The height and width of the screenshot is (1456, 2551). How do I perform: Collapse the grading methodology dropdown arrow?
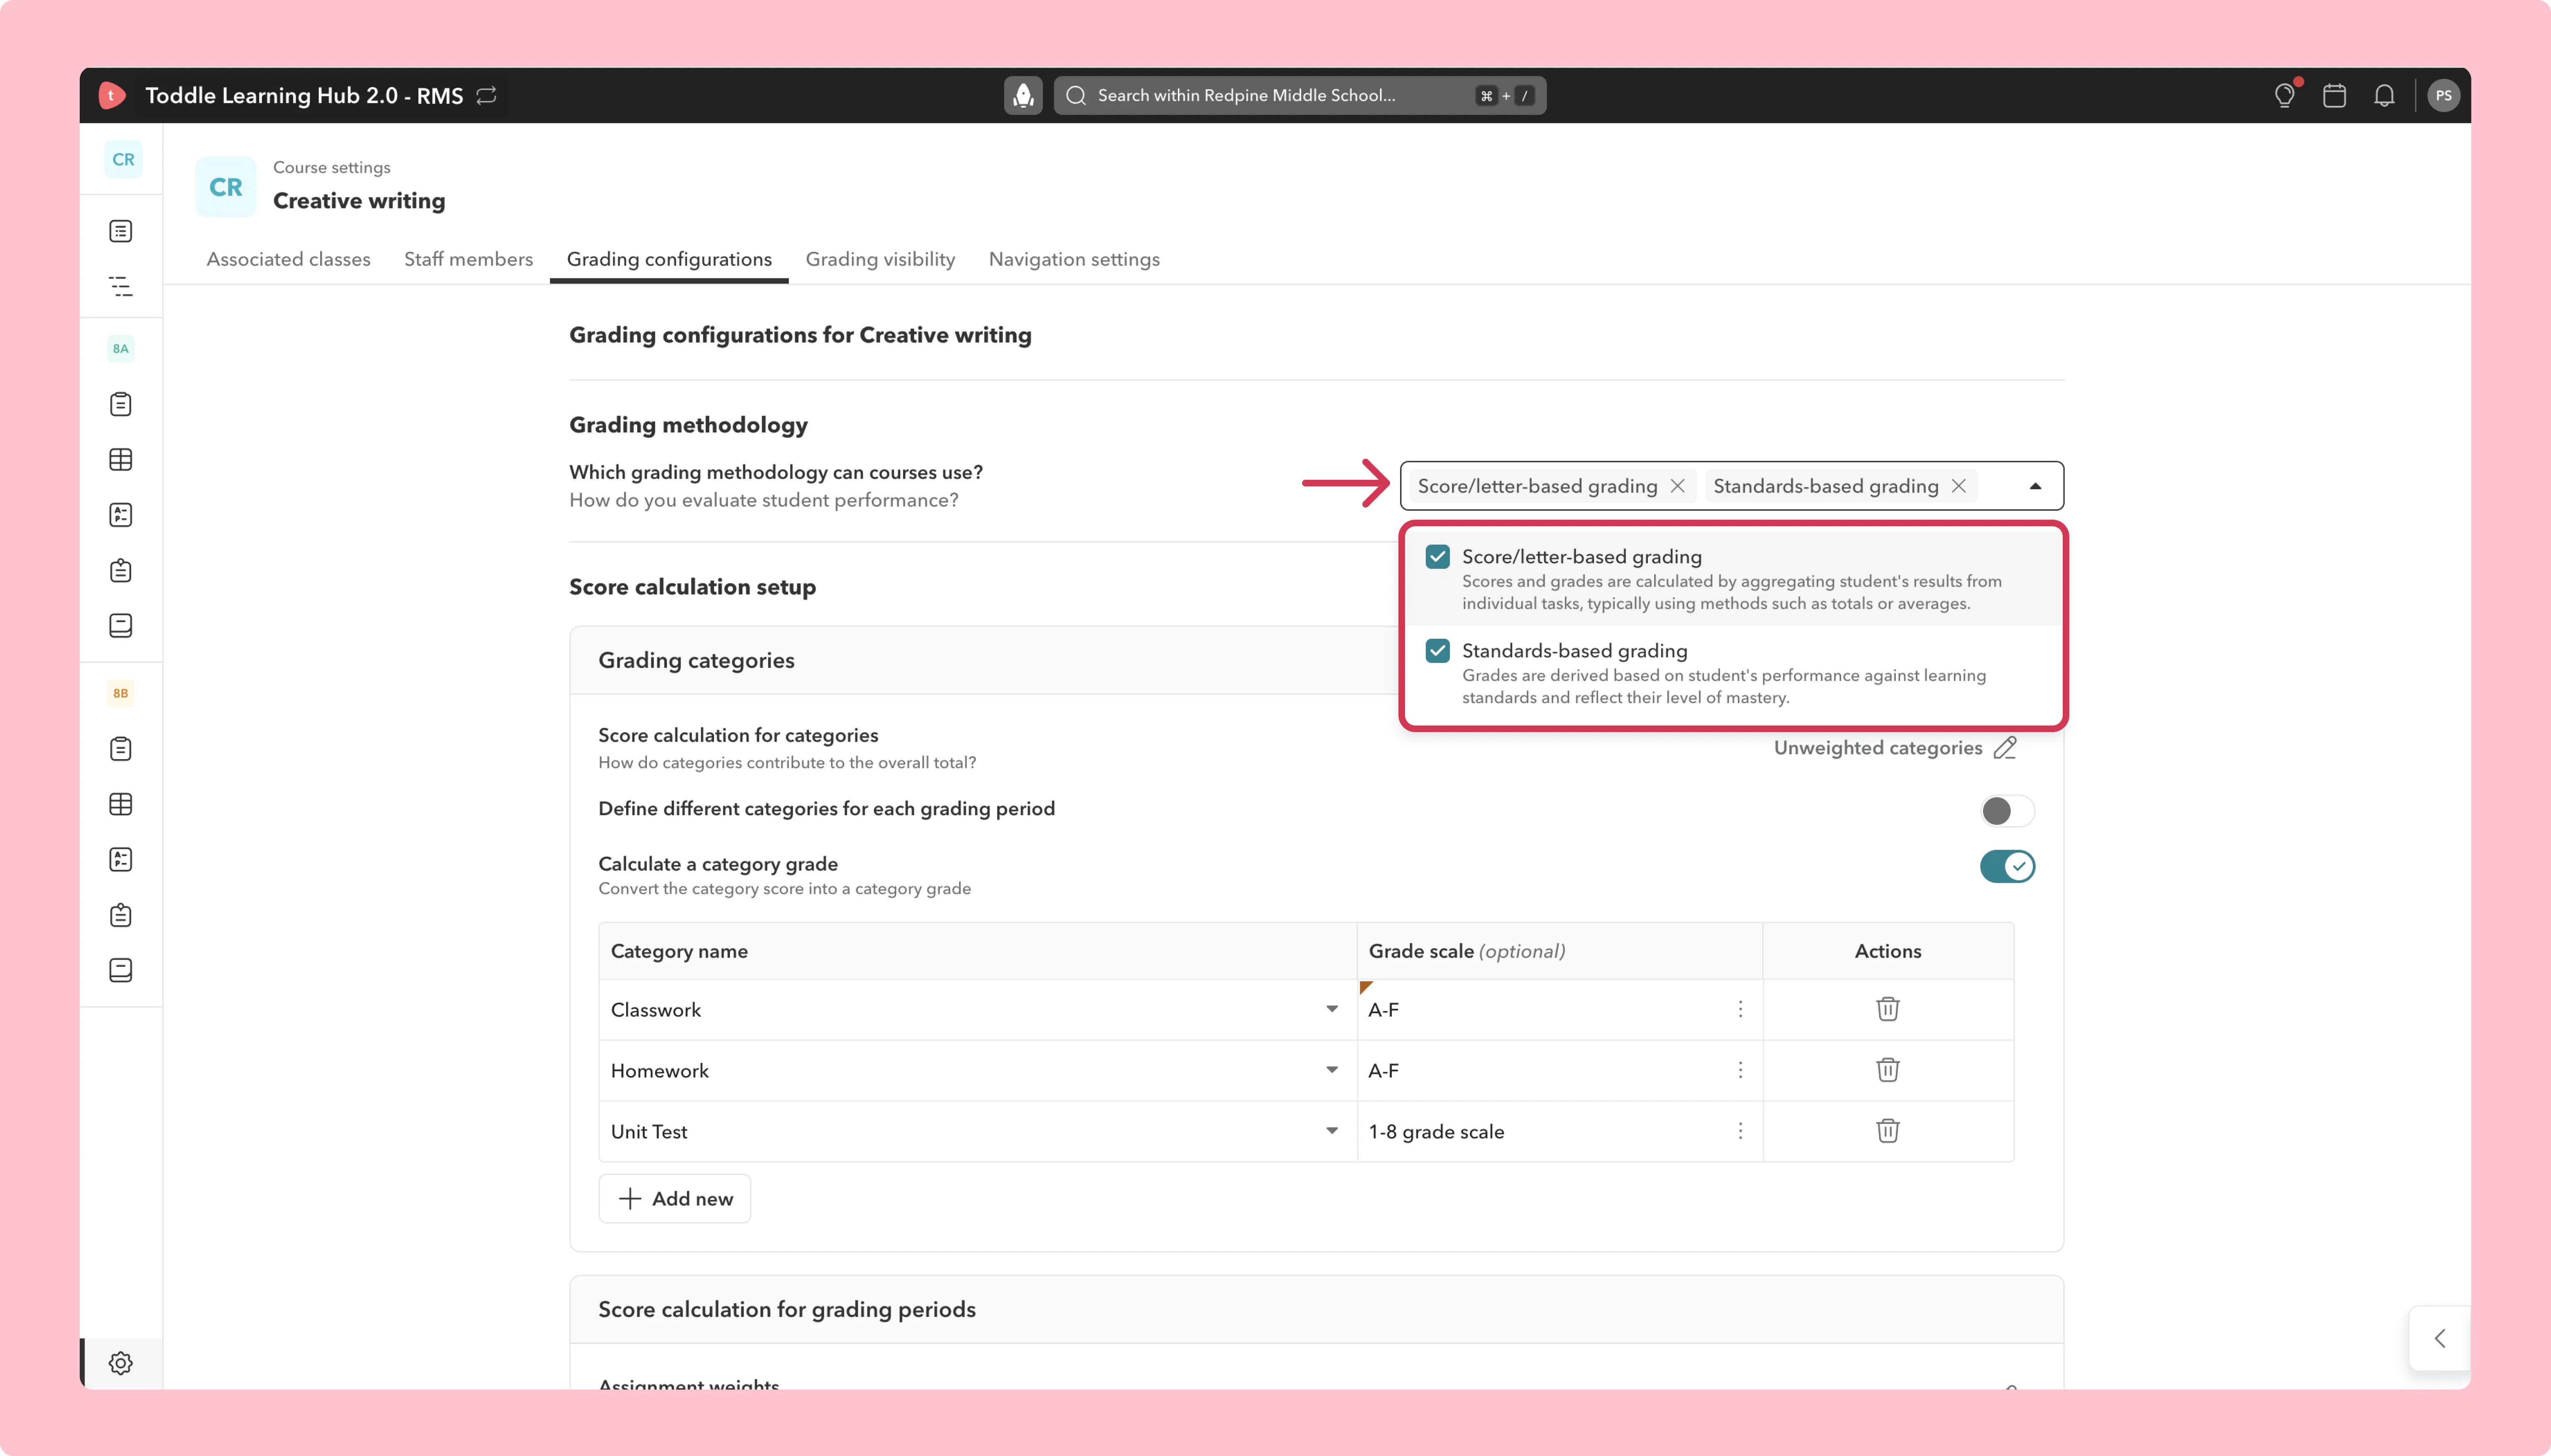tap(2035, 486)
